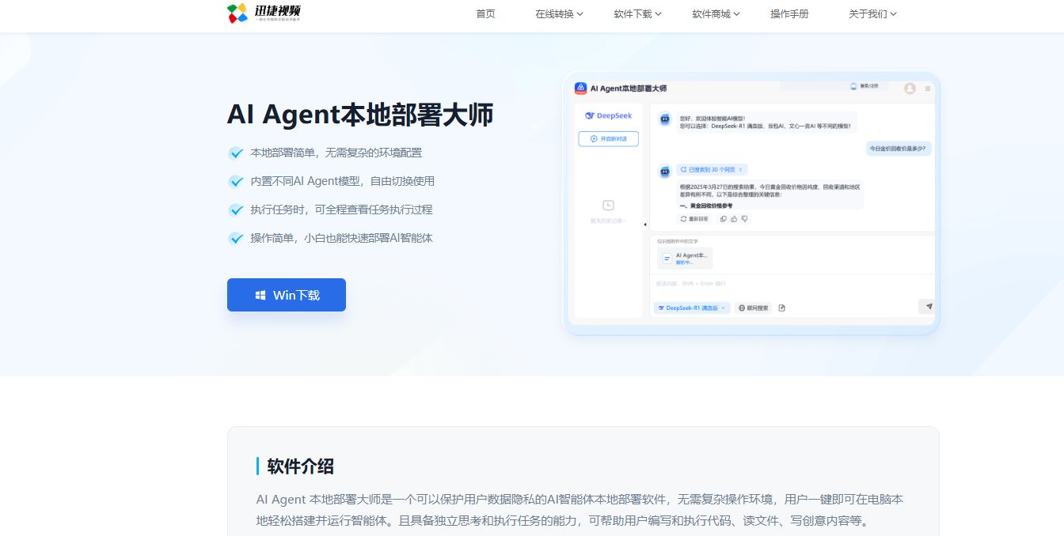Click the Windows logo in Win下载
The height and width of the screenshot is (536, 1064).
pos(260,295)
